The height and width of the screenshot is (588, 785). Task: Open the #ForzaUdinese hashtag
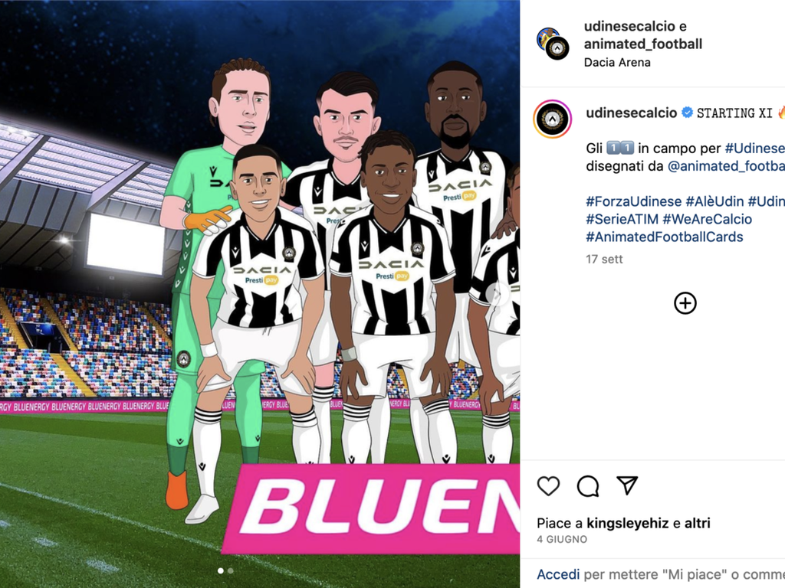pyautogui.click(x=634, y=201)
